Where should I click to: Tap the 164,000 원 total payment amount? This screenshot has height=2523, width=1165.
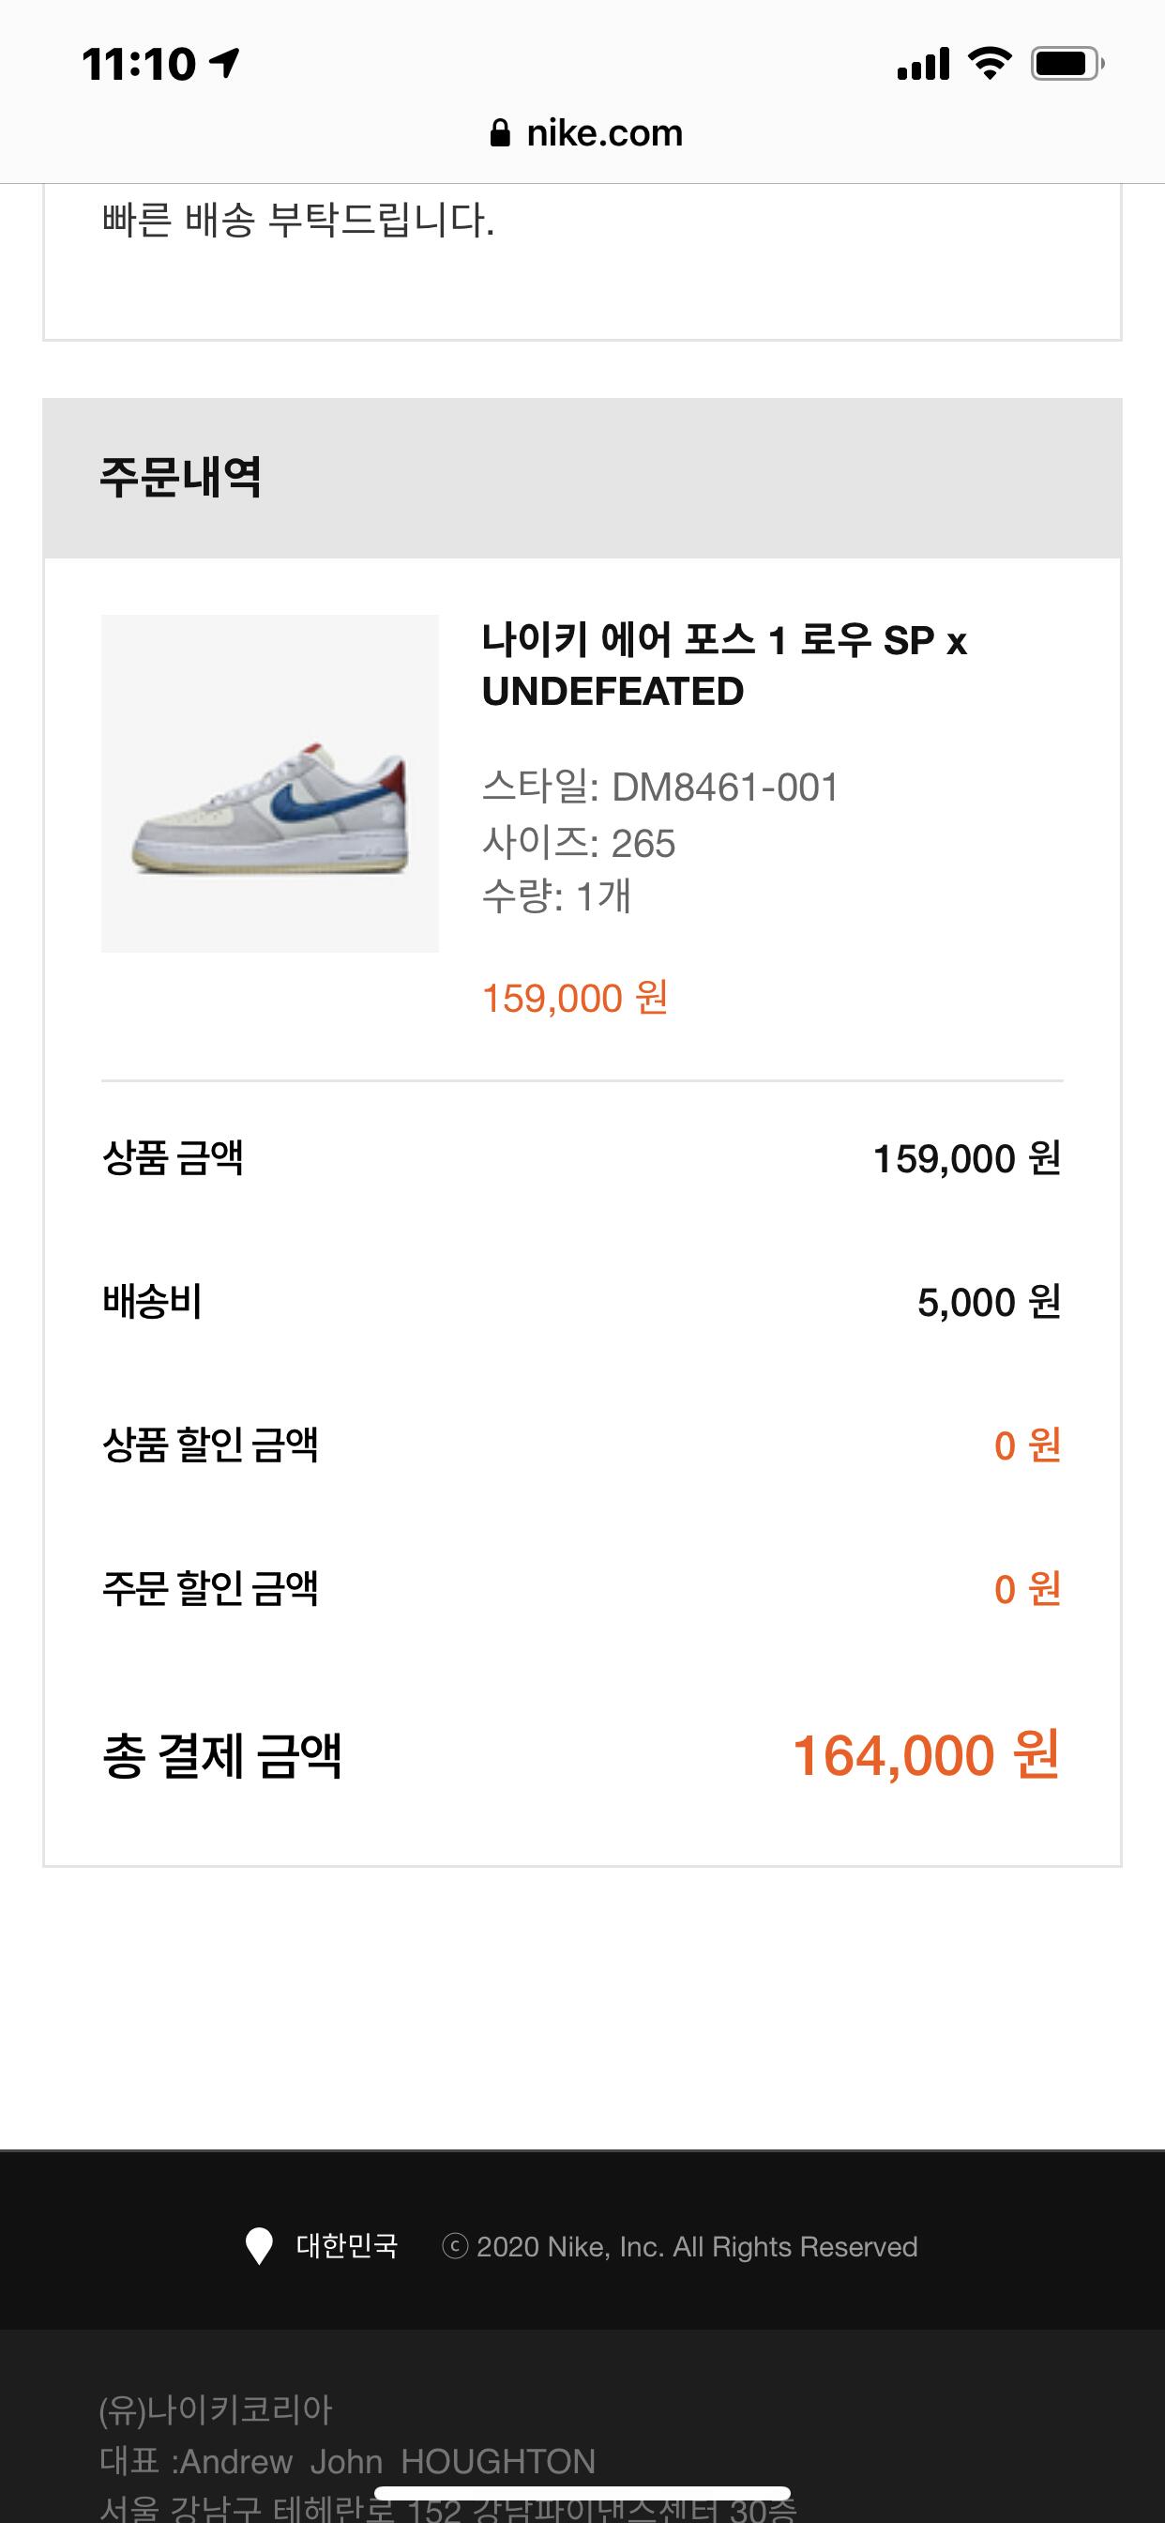(x=925, y=1755)
